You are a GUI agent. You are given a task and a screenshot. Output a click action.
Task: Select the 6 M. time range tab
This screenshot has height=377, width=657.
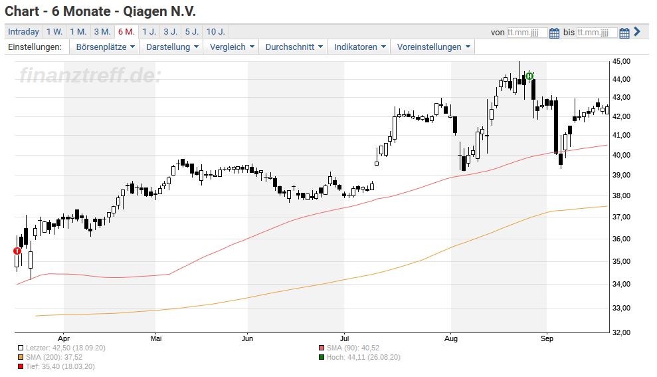tap(126, 32)
